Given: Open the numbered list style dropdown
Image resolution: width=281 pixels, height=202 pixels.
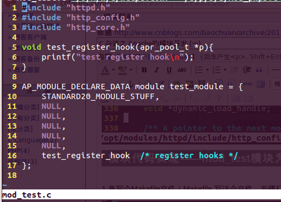Looking at the screenshot, I should 225,70.
